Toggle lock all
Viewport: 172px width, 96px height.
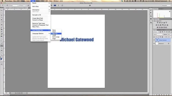click(162, 37)
